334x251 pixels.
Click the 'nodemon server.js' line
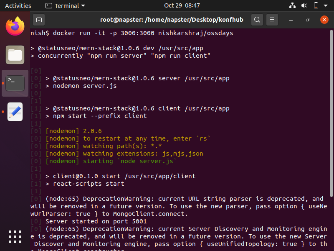(81, 86)
